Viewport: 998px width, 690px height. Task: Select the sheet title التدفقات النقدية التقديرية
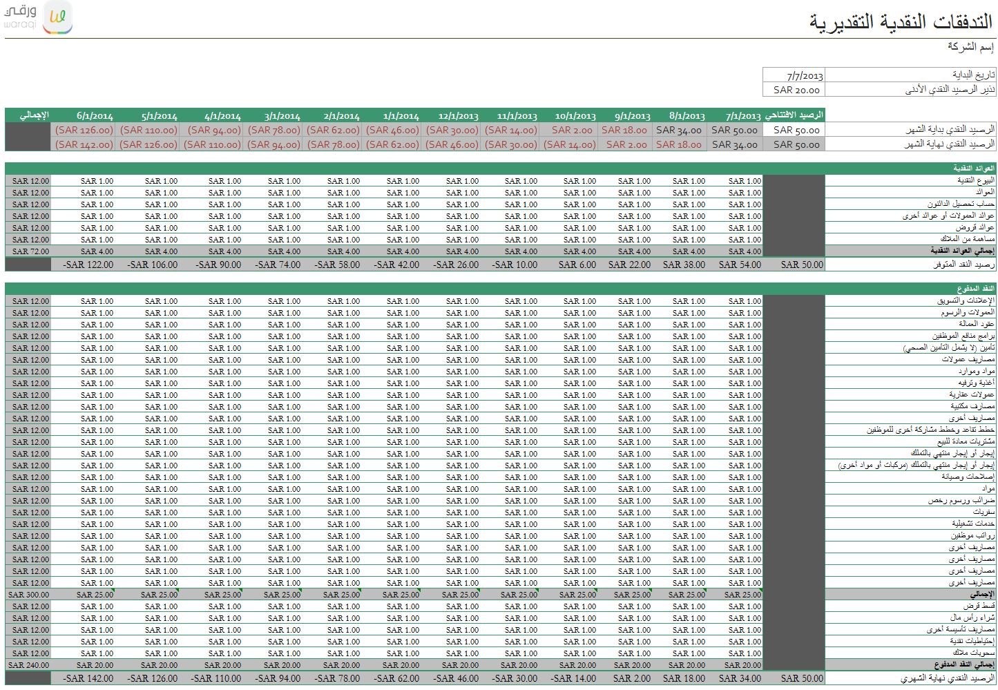coord(901,21)
